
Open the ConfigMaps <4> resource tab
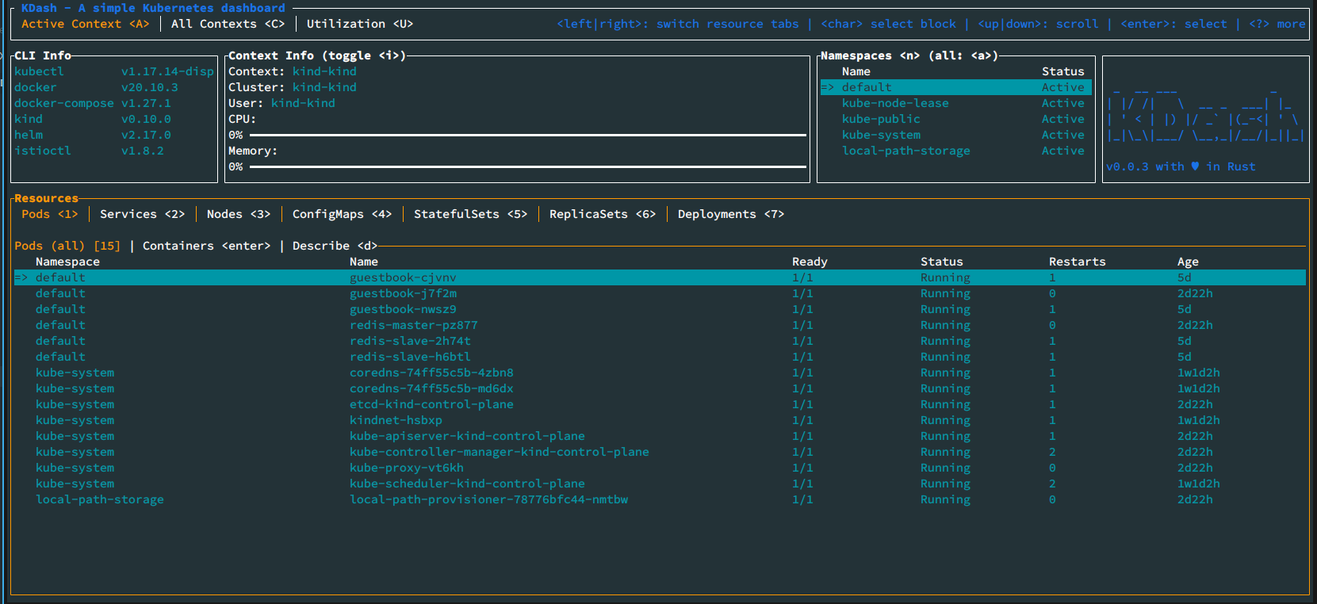pos(342,214)
